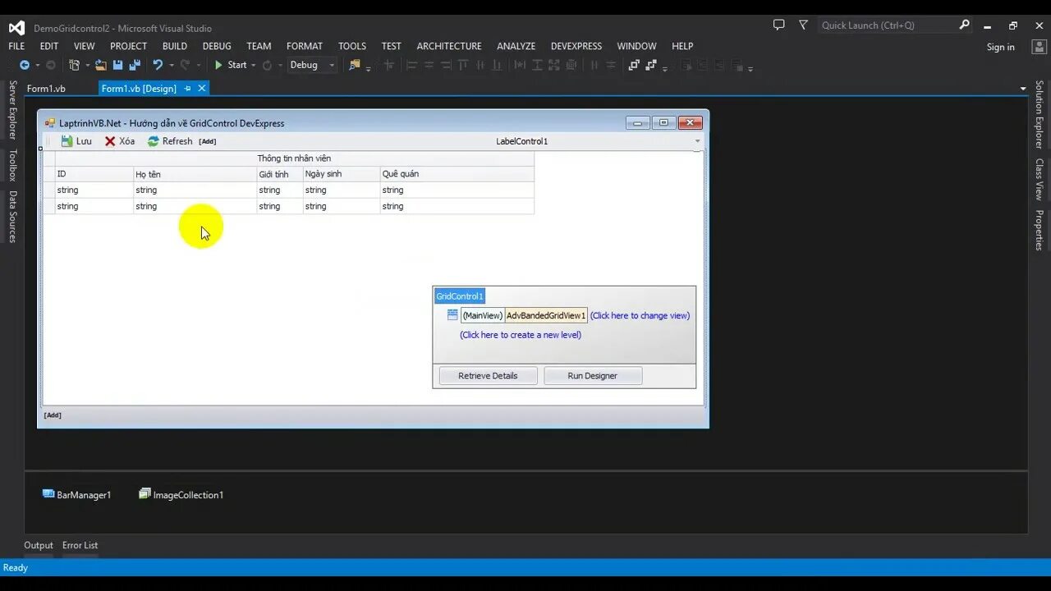
Task: Click the New Project toolbar icon
Action: pyautogui.click(x=74, y=65)
